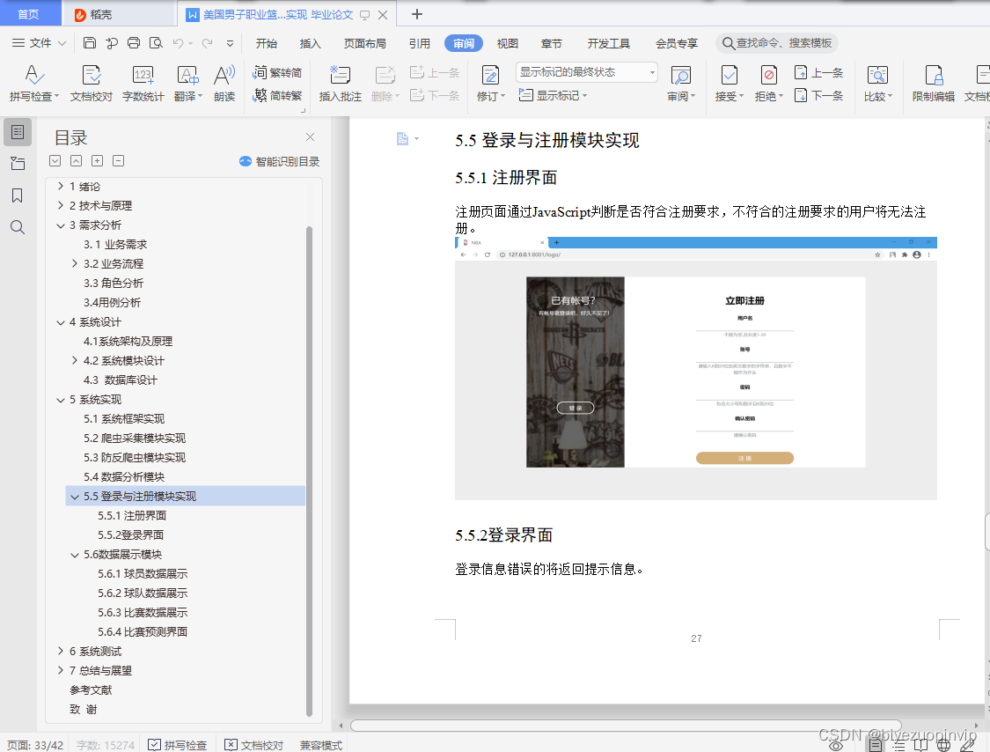This screenshot has height=752, width=990.
Task: Close the 目录 navigation pane
Action: 310,137
